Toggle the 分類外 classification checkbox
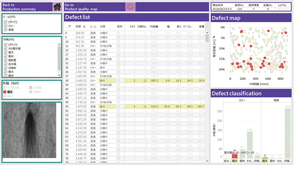 (5, 68)
